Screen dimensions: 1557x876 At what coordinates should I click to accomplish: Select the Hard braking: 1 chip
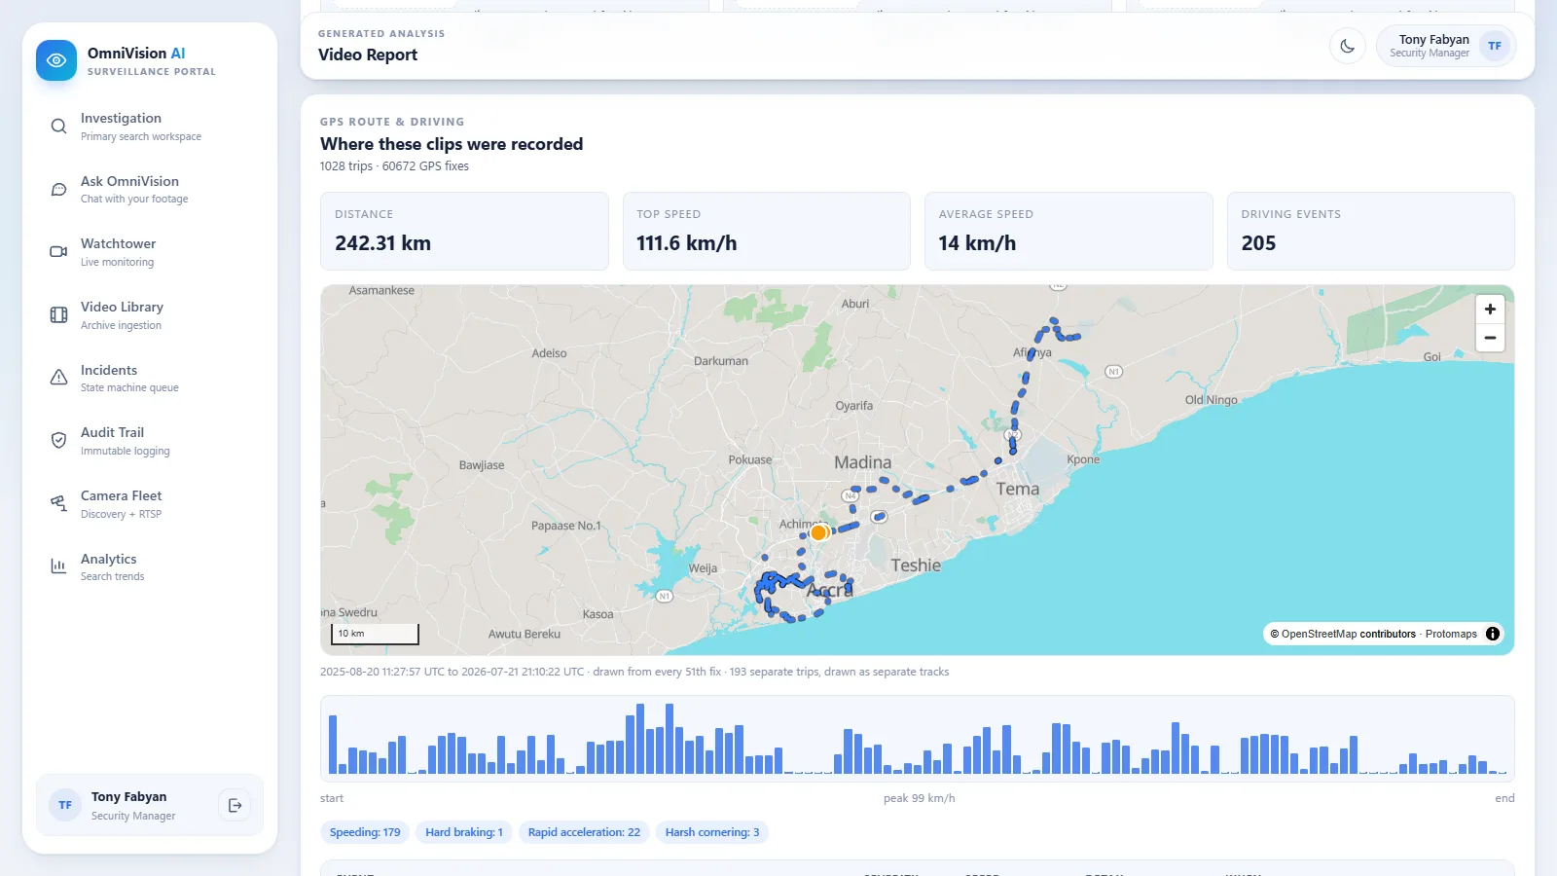[x=464, y=832]
